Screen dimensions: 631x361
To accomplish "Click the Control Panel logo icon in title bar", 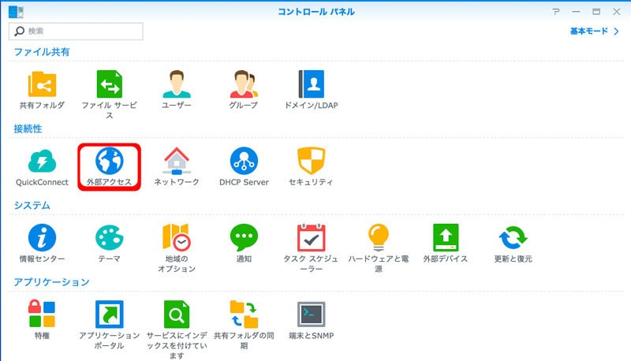I will (x=16, y=12).
